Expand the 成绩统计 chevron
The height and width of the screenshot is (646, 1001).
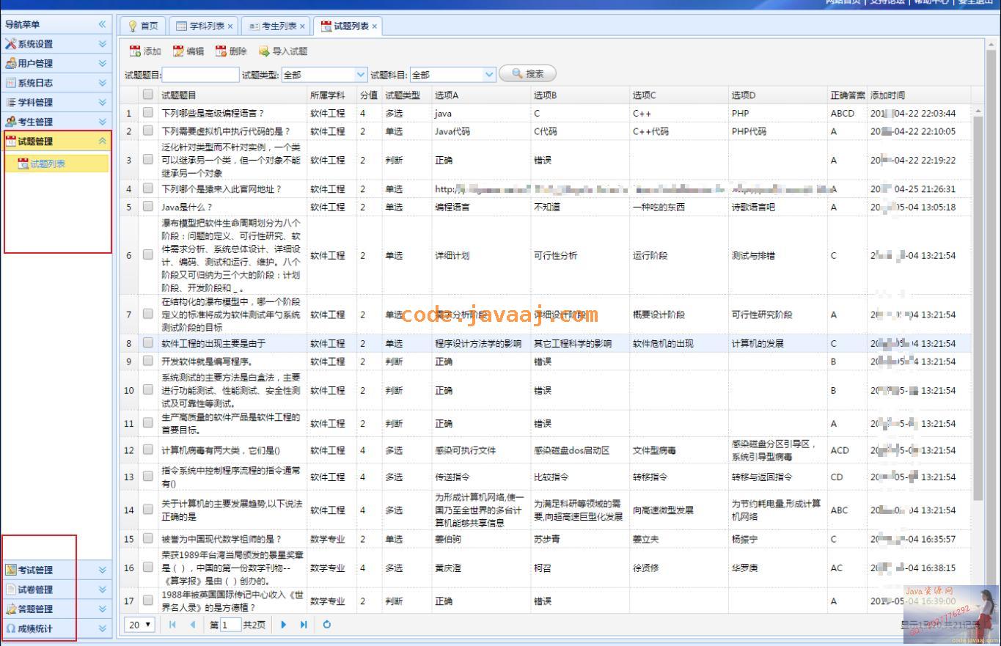click(103, 628)
